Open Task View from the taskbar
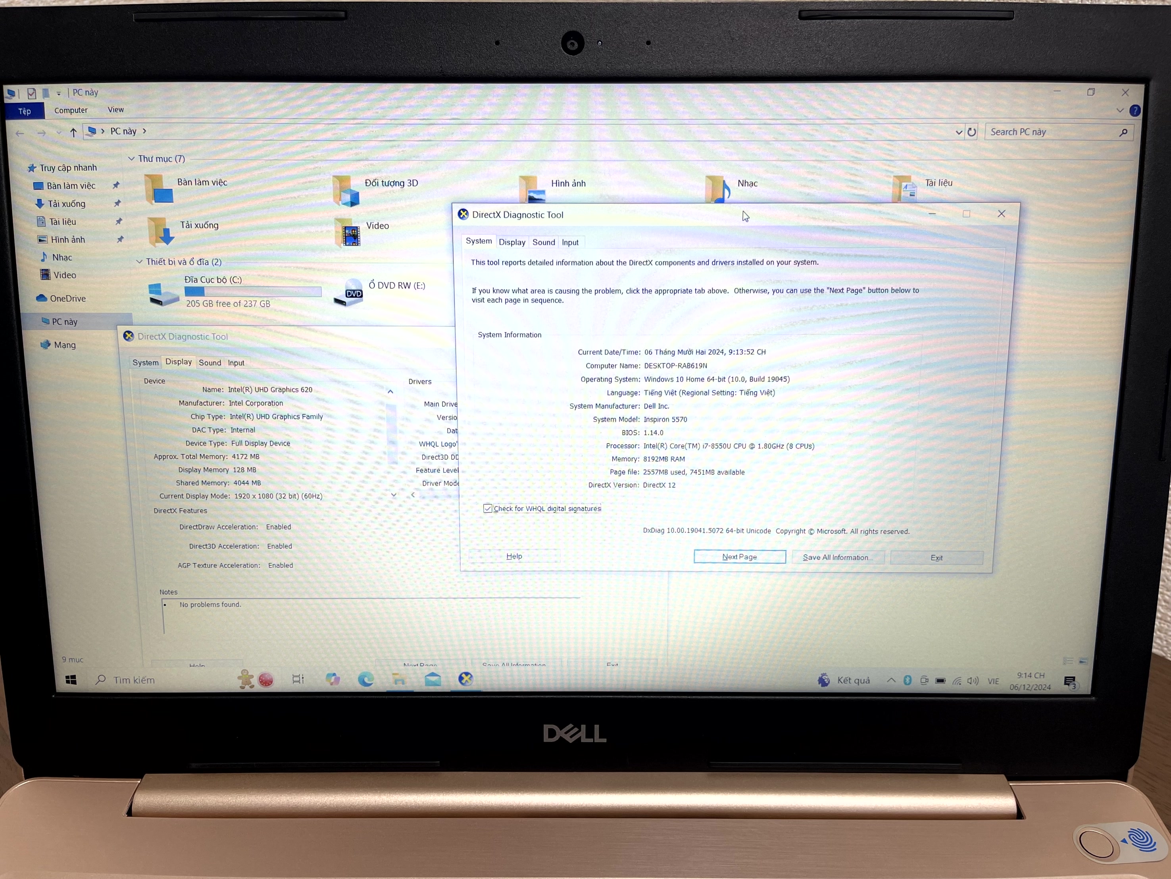1171x879 pixels. (x=298, y=679)
